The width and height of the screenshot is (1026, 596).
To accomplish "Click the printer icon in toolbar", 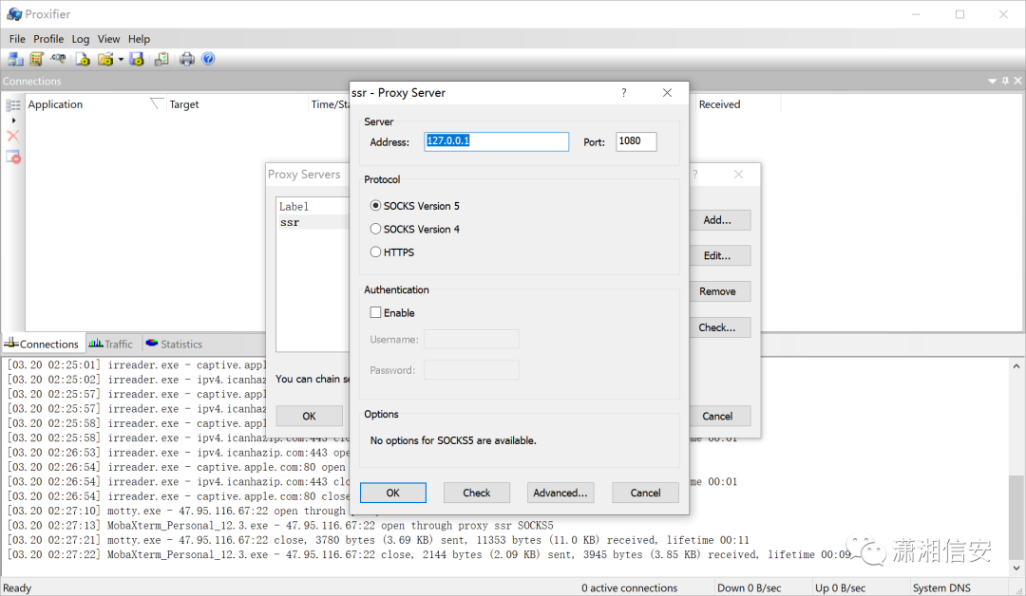I will (187, 60).
